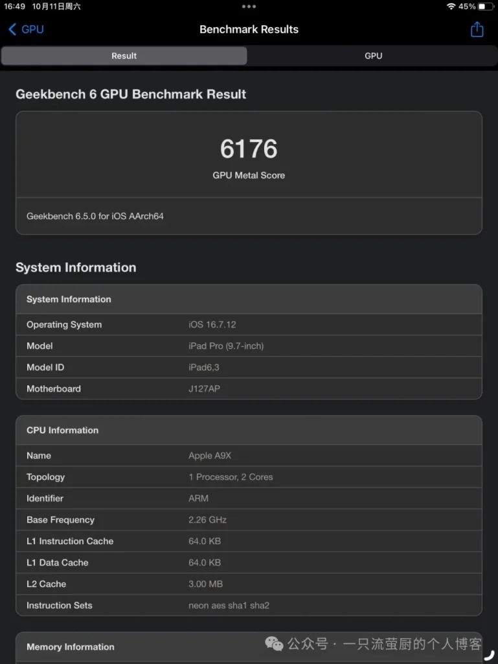
Task: Select the Operating System row
Action: pos(249,324)
